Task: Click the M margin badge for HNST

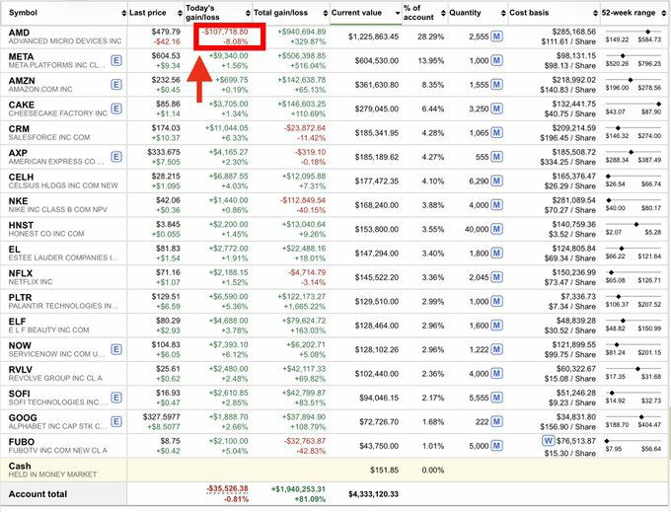Action: pos(496,229)
